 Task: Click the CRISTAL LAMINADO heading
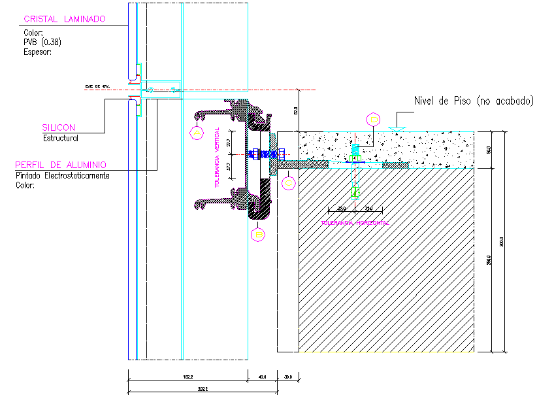[64, 19]
